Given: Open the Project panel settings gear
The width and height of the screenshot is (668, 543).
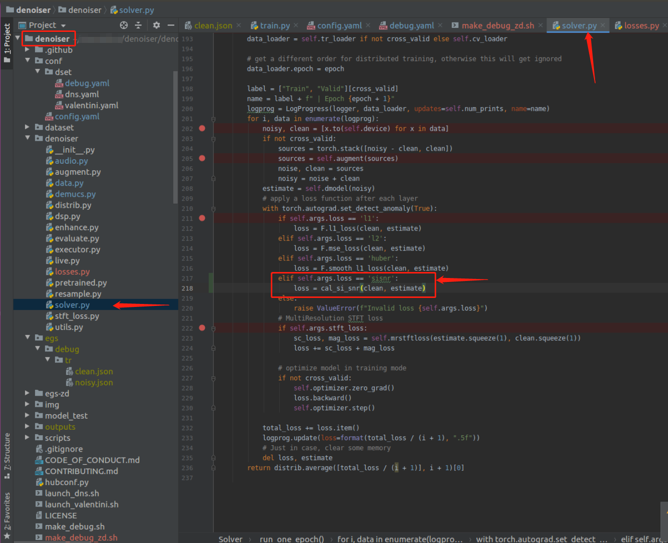Looking at the screenshot, I should (155, 24).
